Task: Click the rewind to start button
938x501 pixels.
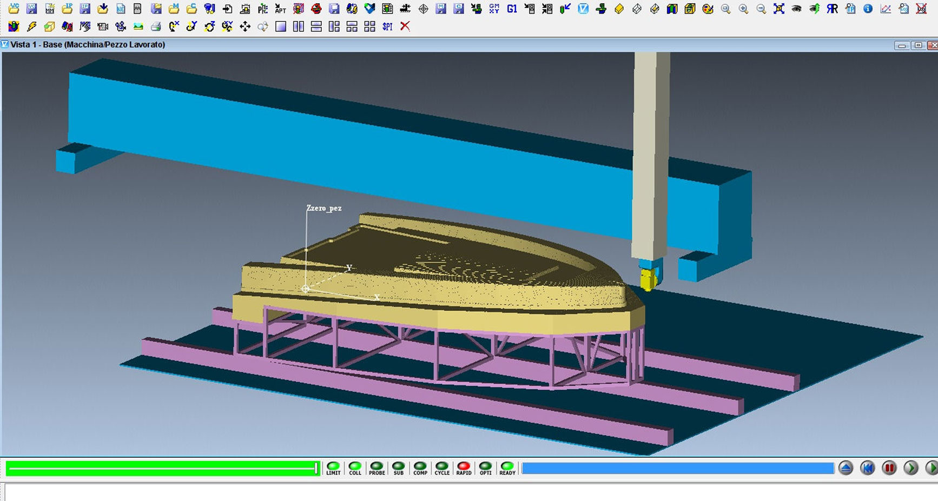Action: pos(867,468)
